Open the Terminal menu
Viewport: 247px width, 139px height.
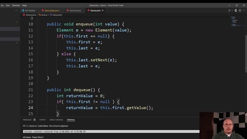click(x=16, y=5)
